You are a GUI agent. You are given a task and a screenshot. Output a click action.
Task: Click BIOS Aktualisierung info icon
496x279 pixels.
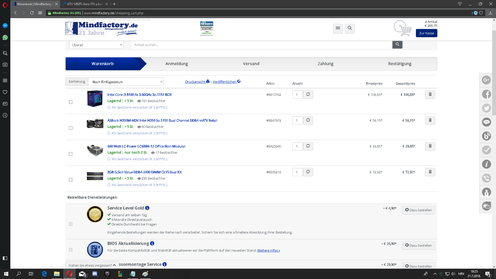click(152, 243)
